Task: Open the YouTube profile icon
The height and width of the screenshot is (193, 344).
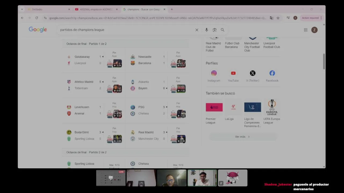Action: (x=233, y=73)
